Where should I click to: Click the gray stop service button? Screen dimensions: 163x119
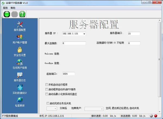pyautogui.click(x=14, y=14)
